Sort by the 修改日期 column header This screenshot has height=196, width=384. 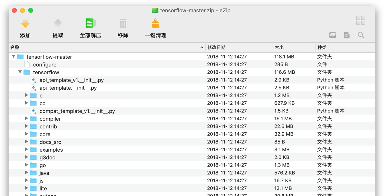coord(239,48)
